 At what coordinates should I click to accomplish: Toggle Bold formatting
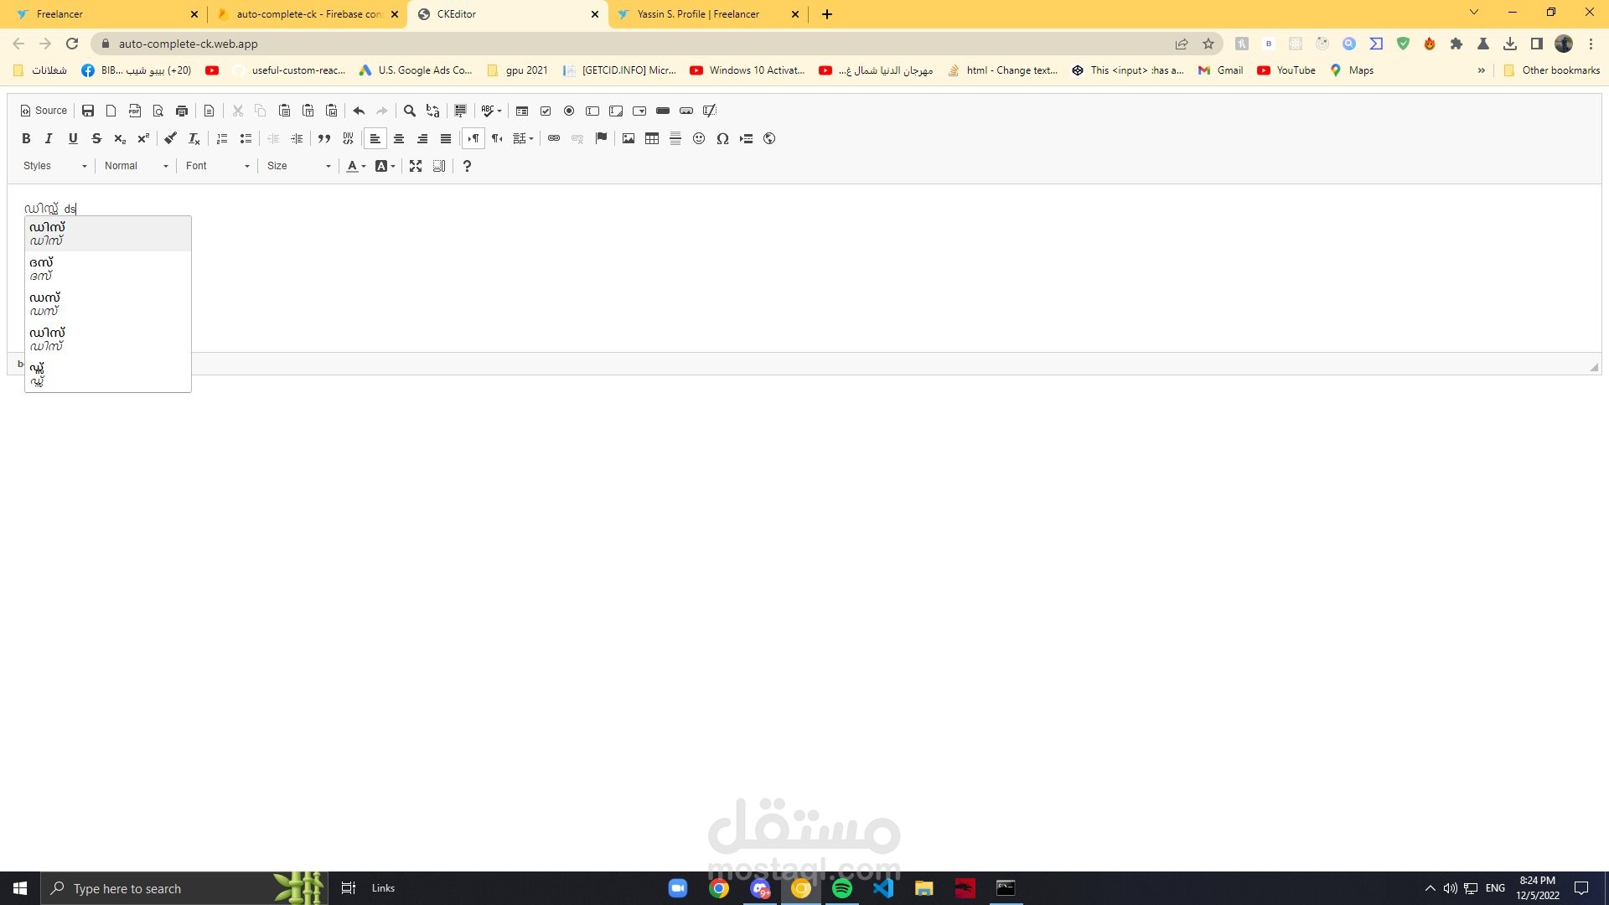[x=26, y=138]
